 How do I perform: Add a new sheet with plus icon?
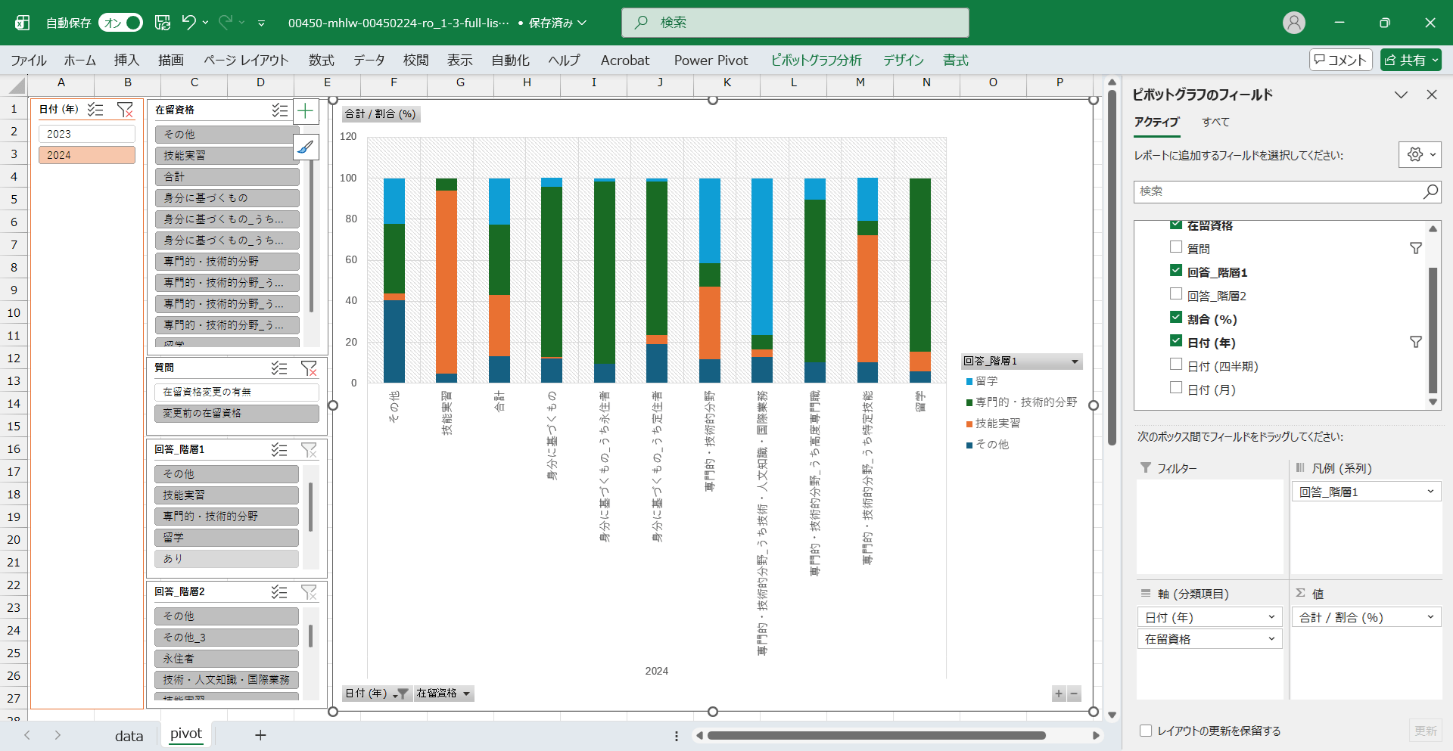260,735
